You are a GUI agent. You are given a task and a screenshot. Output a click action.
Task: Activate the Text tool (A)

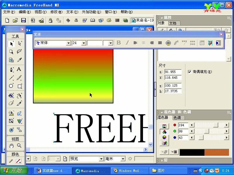point(19,69)
